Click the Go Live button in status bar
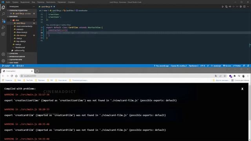Image resolution: width=251 pixels, height=141 pixels. [227, 66]
